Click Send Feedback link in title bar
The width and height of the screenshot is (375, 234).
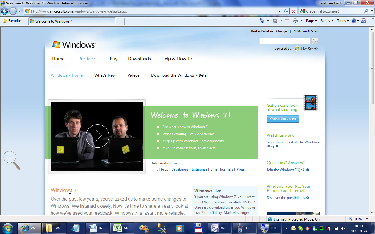coord(330,3)
